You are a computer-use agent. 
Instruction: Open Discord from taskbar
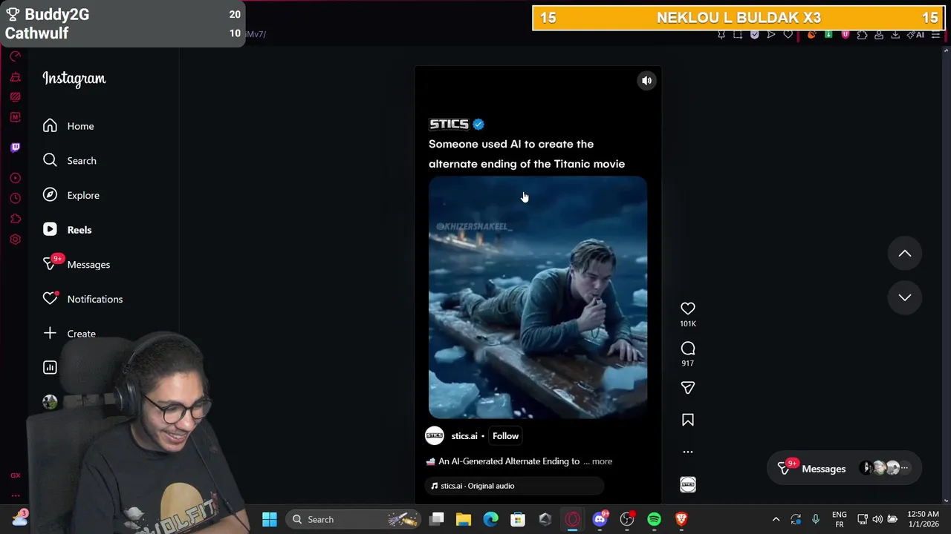600,519
